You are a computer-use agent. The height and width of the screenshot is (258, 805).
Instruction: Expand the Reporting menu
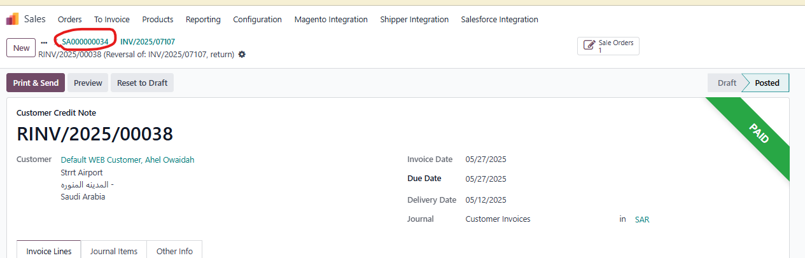[203, 20]
